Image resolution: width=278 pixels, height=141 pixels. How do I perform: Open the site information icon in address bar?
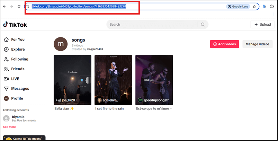click(28, 7)
